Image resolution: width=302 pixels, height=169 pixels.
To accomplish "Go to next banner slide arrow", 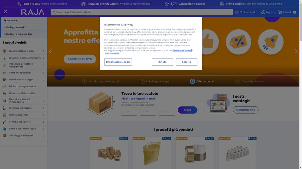I will point(296,51).
